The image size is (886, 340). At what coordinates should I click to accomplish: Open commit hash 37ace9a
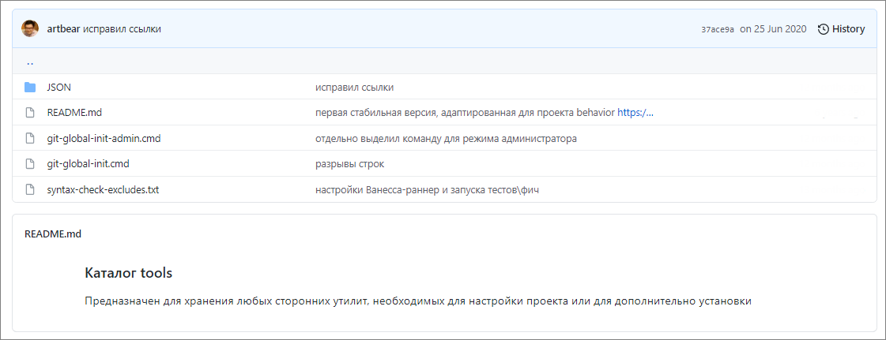718,29
